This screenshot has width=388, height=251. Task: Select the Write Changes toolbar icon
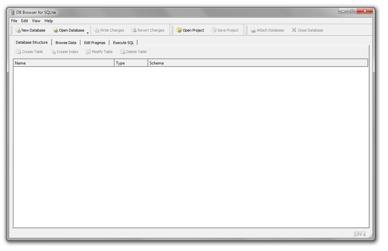point(109,30)
